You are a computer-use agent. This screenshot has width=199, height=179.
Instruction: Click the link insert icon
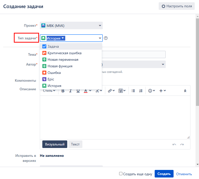click(111, 91)
